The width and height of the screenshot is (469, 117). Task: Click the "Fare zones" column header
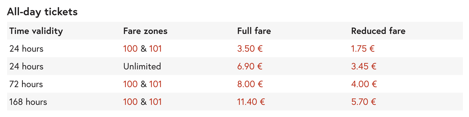tap(145, 31)
